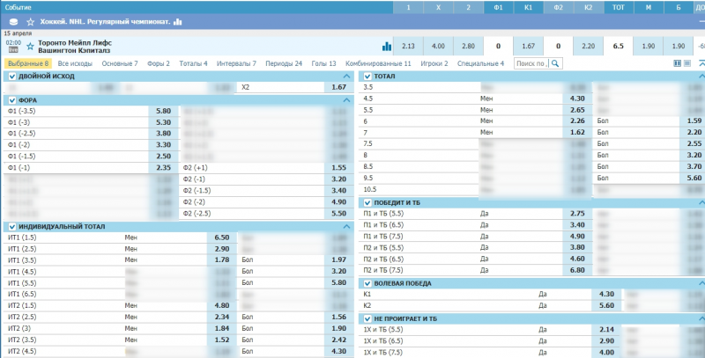Click the search magnifier icon

point(556,63)
